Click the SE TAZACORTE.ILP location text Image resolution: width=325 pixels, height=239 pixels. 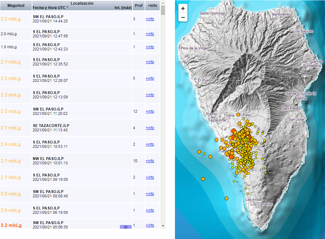[51, 126]
